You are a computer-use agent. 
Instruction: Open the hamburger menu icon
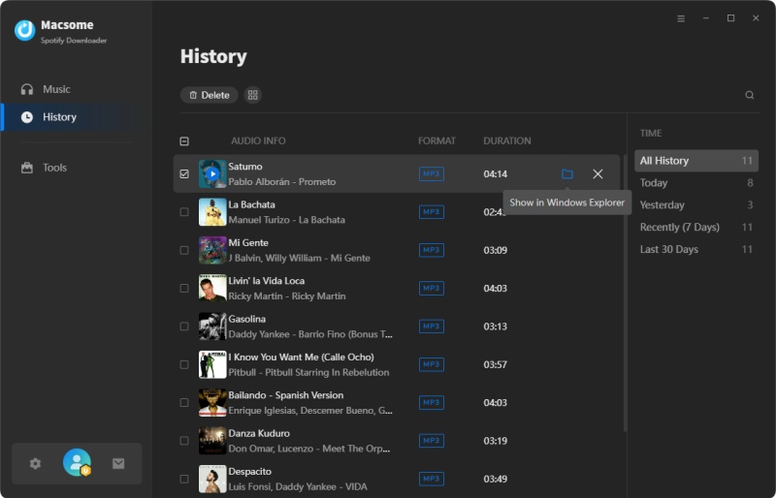(x=681, y=18)
